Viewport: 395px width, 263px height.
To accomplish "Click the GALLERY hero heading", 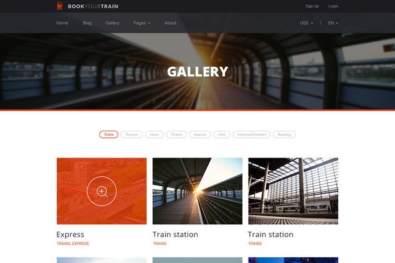I will click(x=197, y=72).
